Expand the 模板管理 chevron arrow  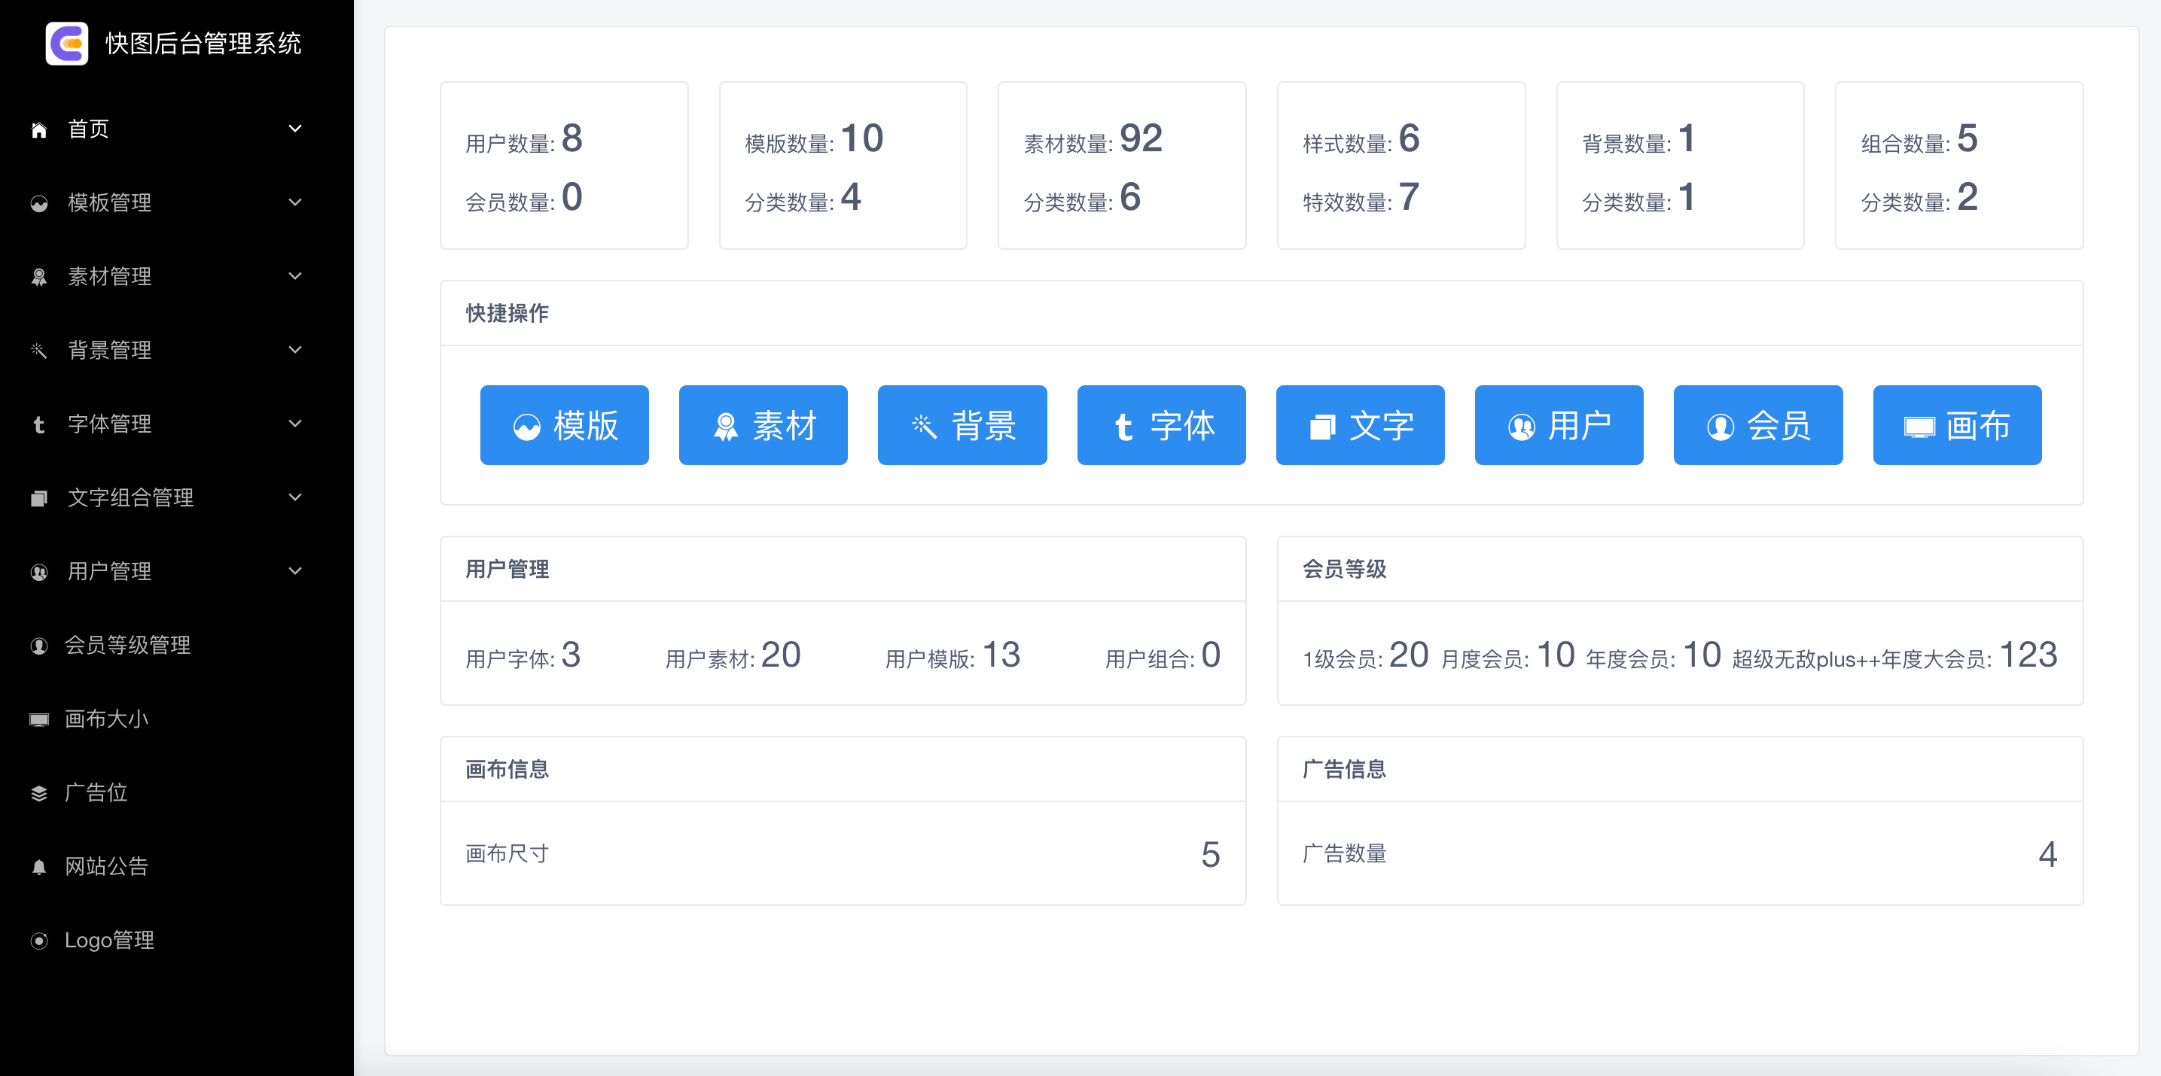click(294, 203)
